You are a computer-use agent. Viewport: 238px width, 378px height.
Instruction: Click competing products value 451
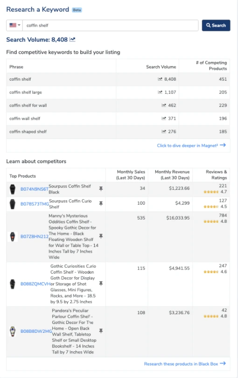click(x=223, y=79)
